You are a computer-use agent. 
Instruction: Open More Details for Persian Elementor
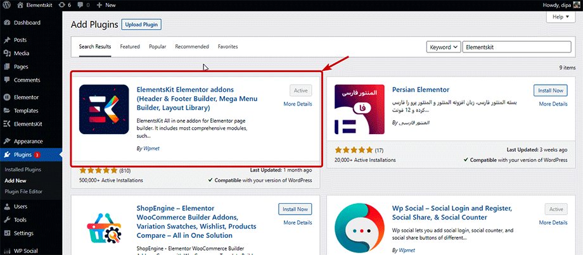coord(553,104)
